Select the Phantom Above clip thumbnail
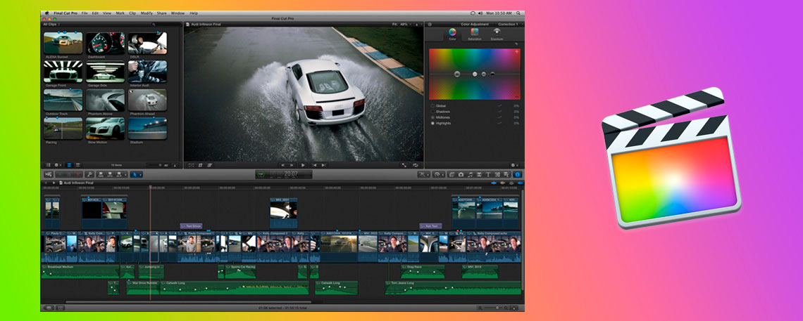Screen dimensions: 803x321 click(x=105, y=100)
